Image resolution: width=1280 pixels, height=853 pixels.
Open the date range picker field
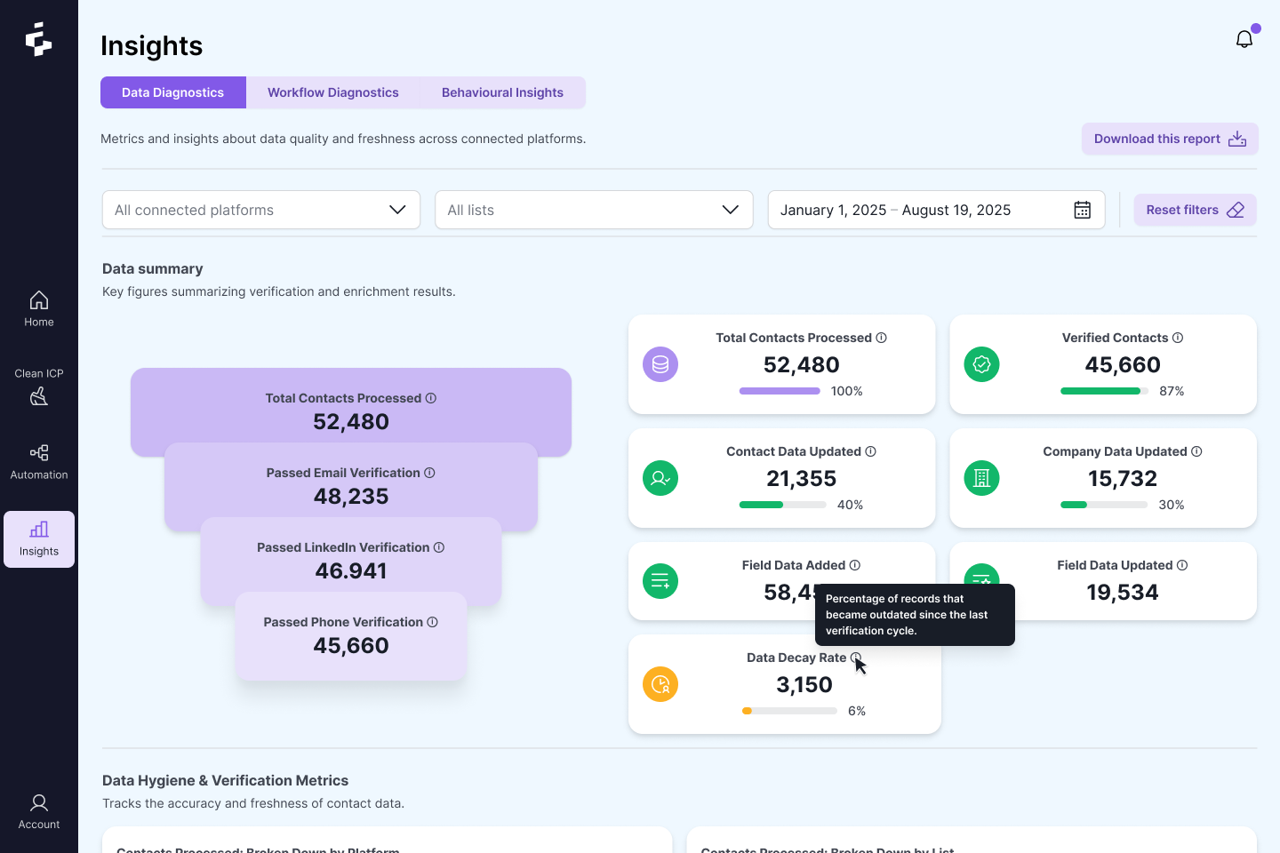[924, 210]
